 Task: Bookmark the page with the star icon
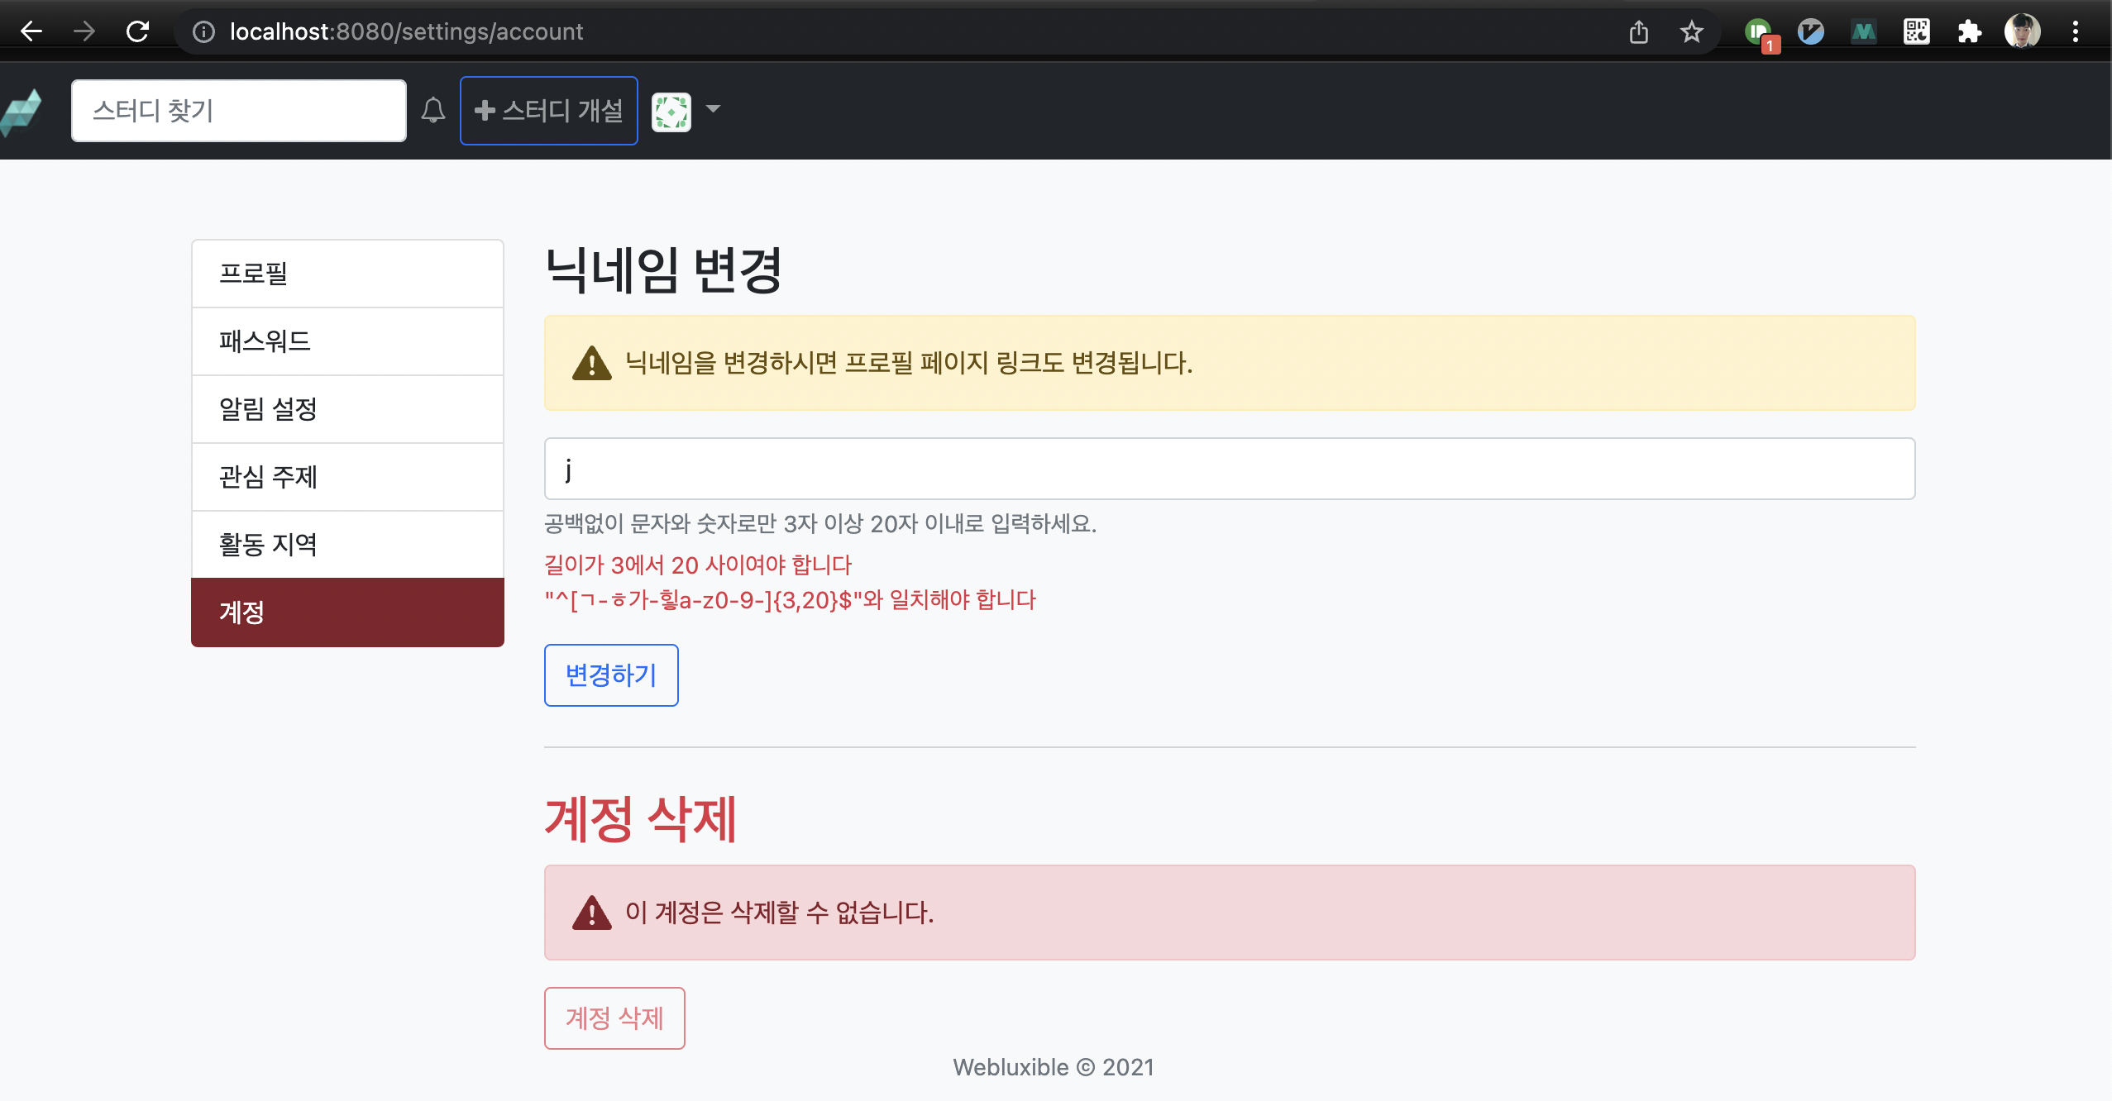tap(1691, 31)
